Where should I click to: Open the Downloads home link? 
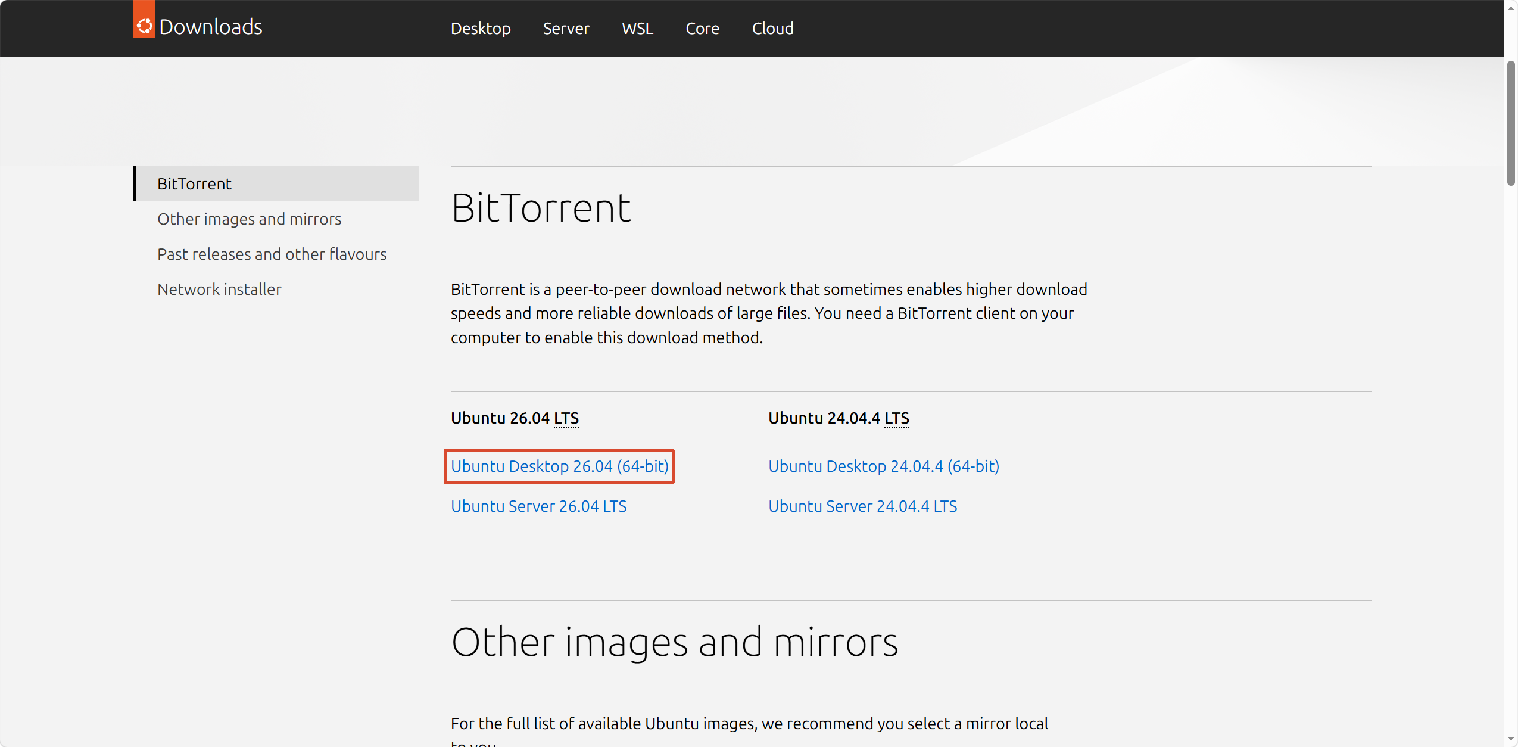coord(211,27)
